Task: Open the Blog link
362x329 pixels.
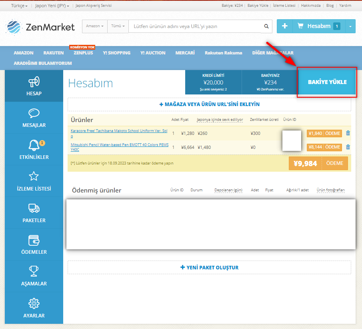Action: click(330, 6)
